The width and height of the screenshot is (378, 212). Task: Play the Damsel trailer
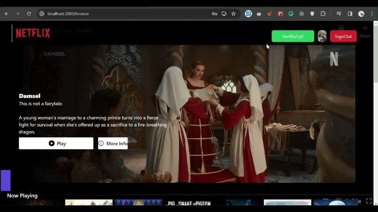point(56,144)
